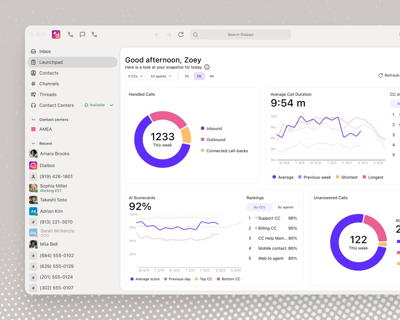
Task: Click hash icon beside (629) 555-0129
Action: 33,266
